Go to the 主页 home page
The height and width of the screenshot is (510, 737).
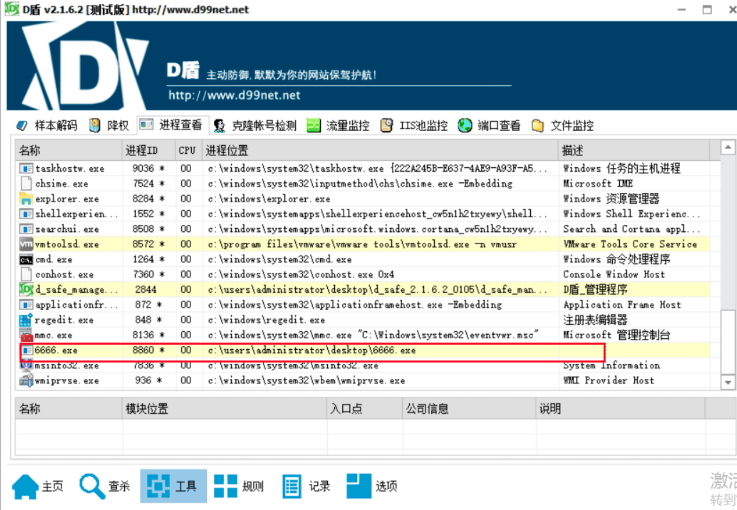pos(38,486)
